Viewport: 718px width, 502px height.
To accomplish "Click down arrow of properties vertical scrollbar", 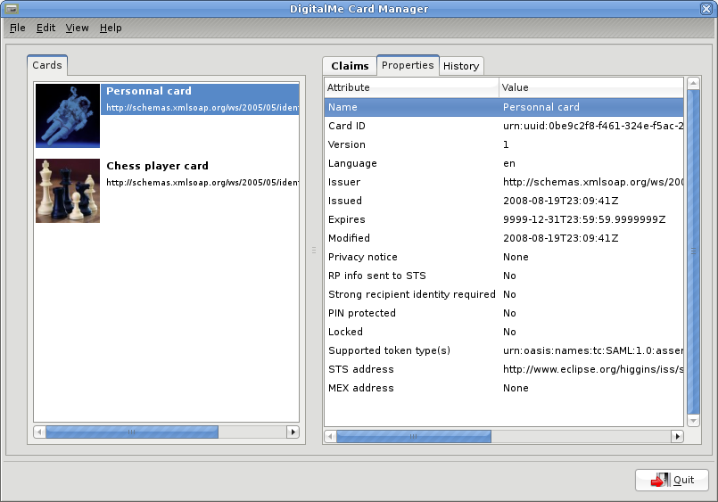I will coord(693,420).
